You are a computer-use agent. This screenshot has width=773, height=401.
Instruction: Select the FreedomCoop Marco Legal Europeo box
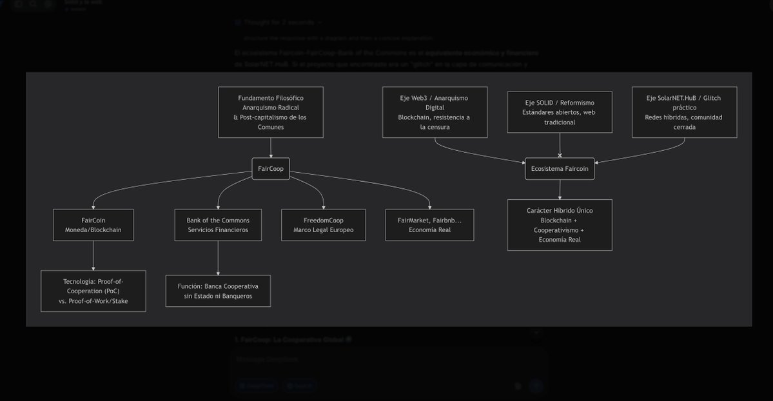(x=324, y=225)
